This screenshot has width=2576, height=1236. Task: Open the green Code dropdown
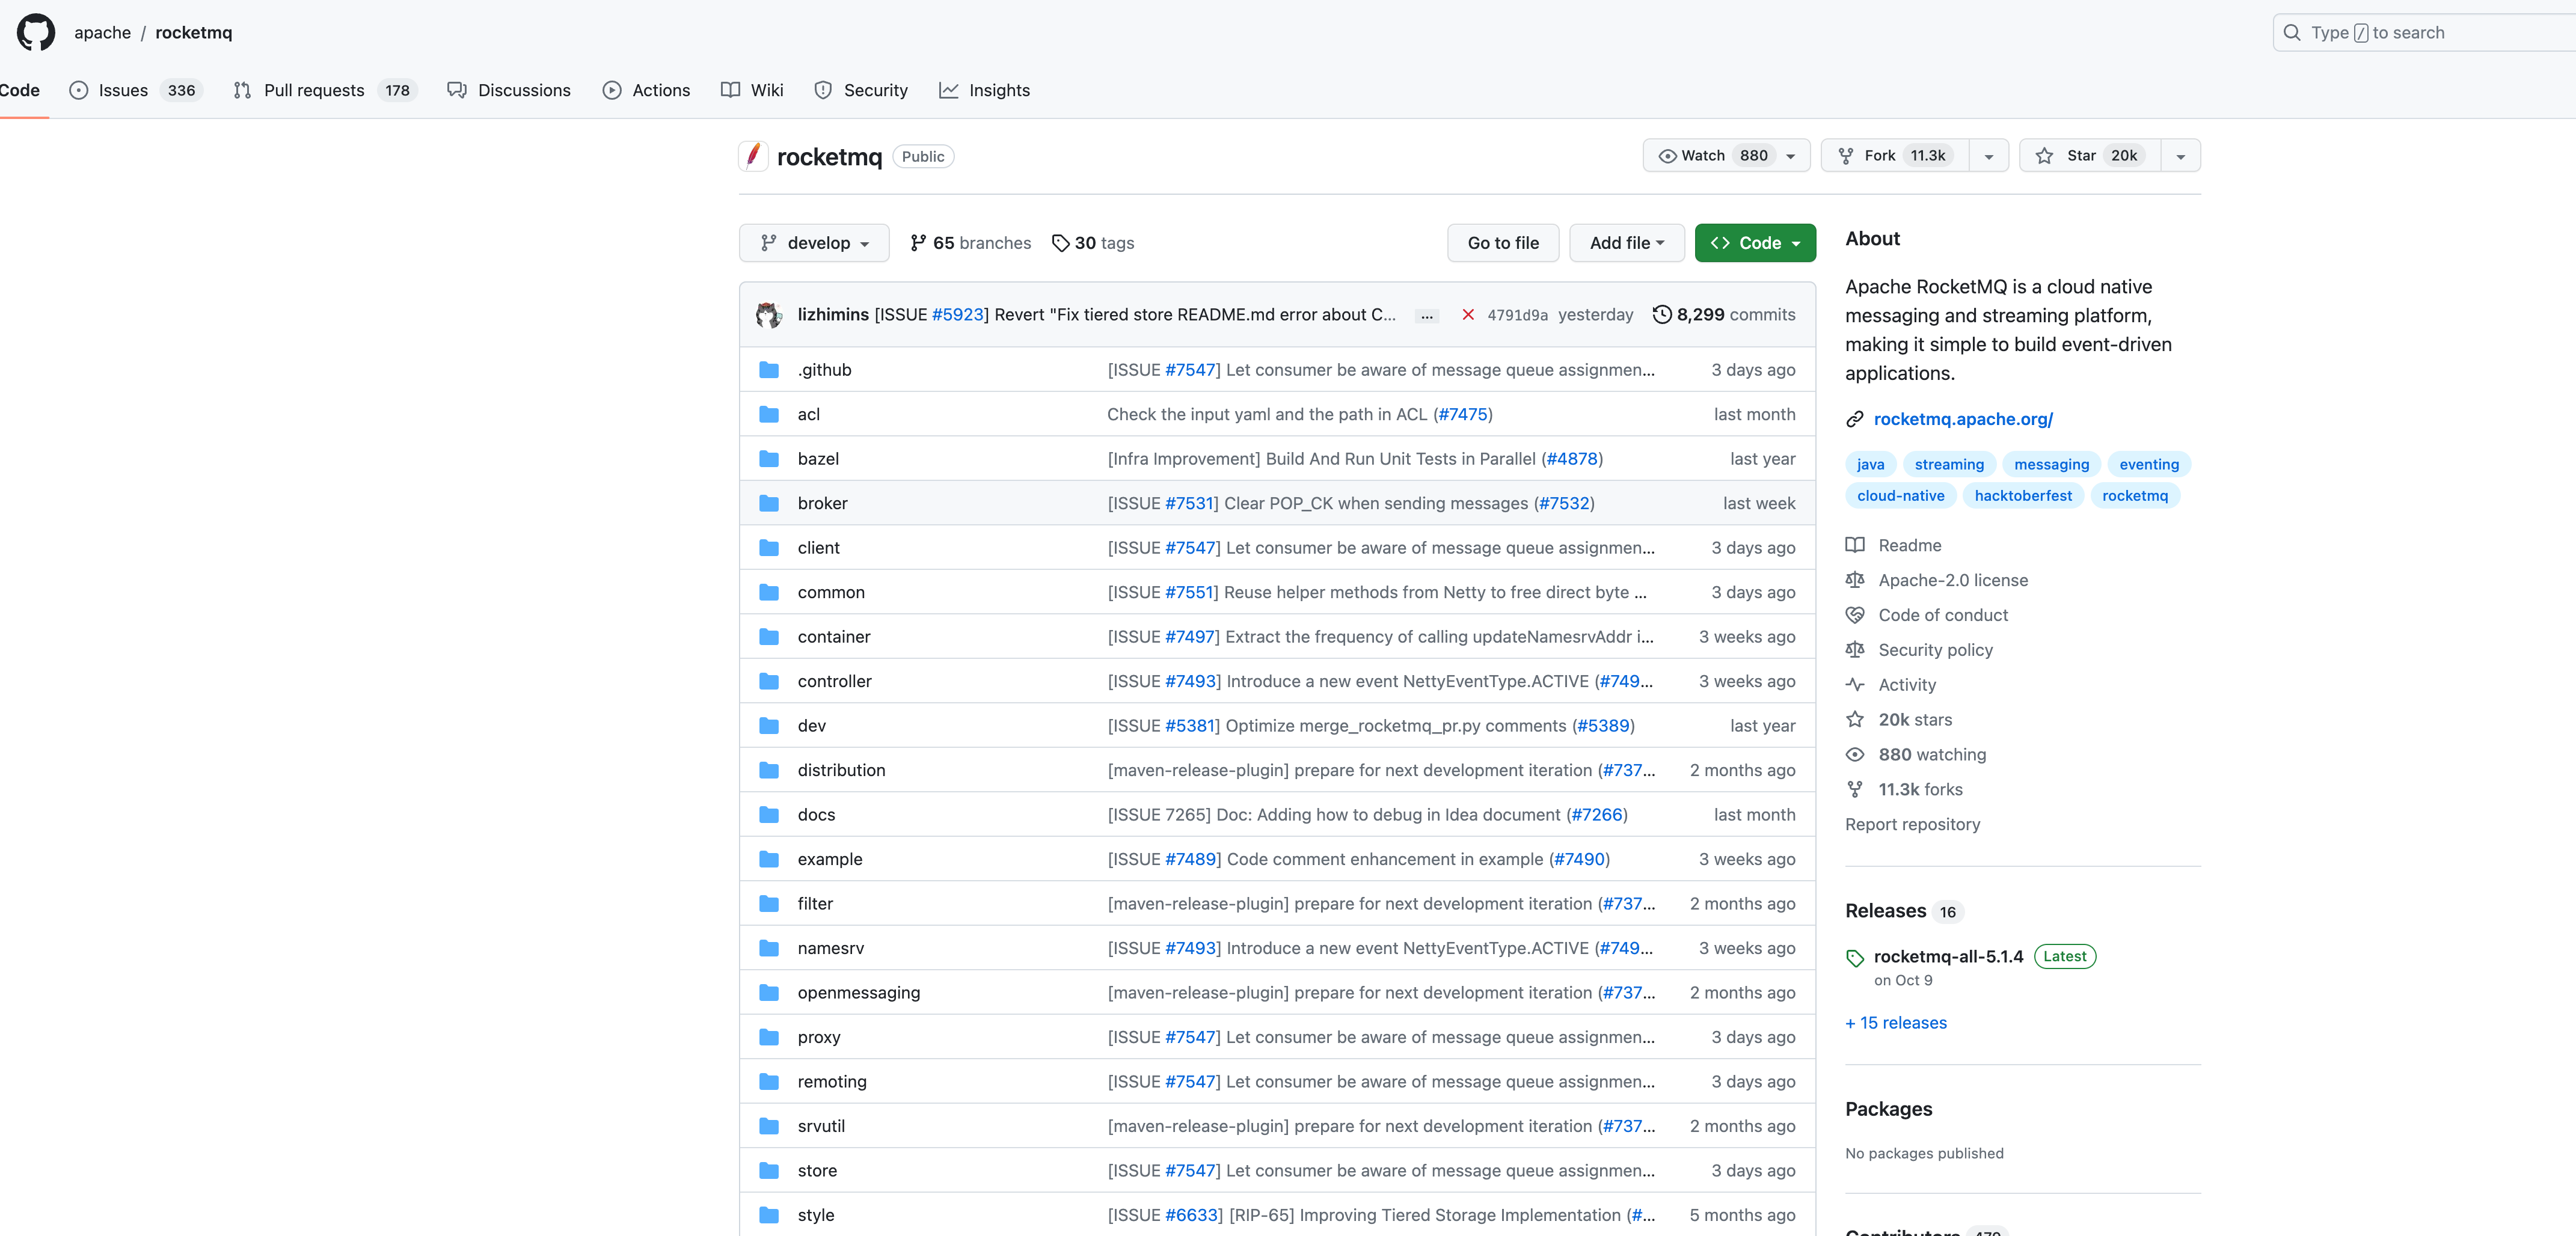pos(1755,243)
